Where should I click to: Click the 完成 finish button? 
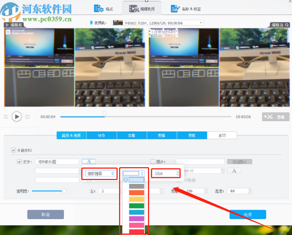248,214
